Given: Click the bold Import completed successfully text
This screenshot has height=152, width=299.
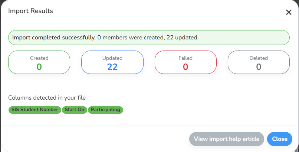Looking at the screenshot, I should [54, 38].
